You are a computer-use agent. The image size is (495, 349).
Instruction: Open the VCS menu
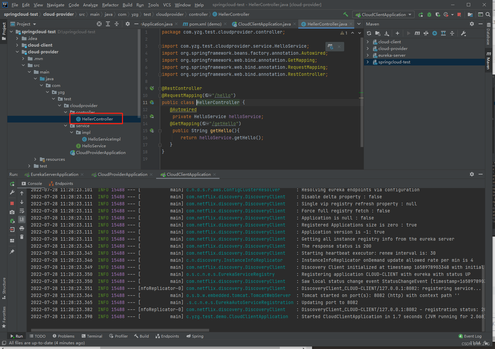[x=167, y=5]
